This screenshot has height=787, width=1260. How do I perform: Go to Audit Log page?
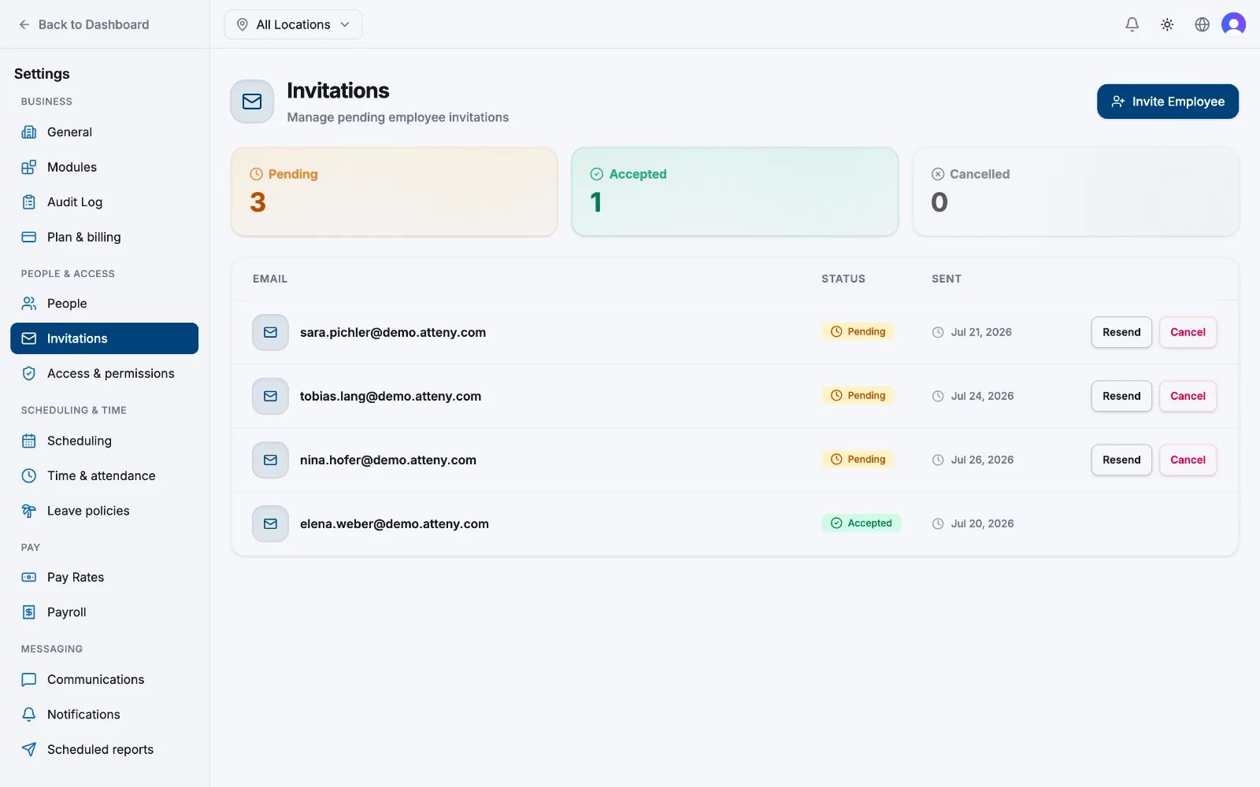(104, 202)
